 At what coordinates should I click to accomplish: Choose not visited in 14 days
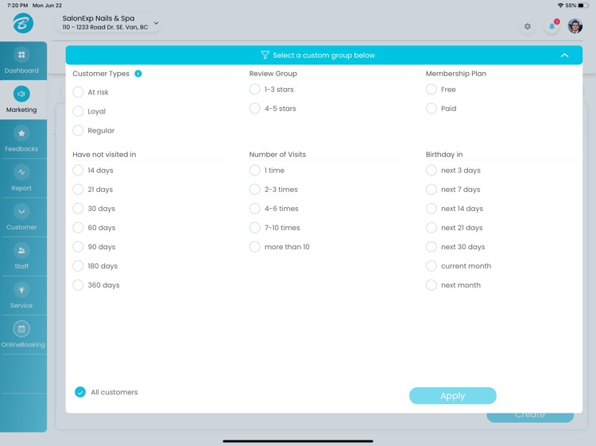click(78, 171)
